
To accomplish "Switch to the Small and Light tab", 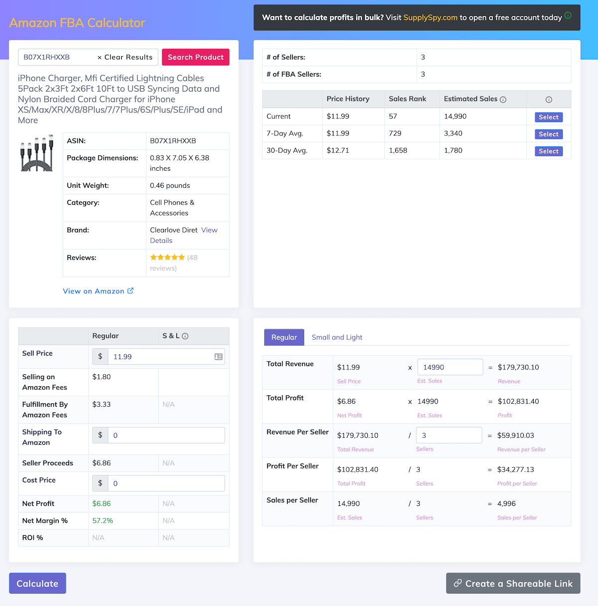I will (x=337, y=337).
